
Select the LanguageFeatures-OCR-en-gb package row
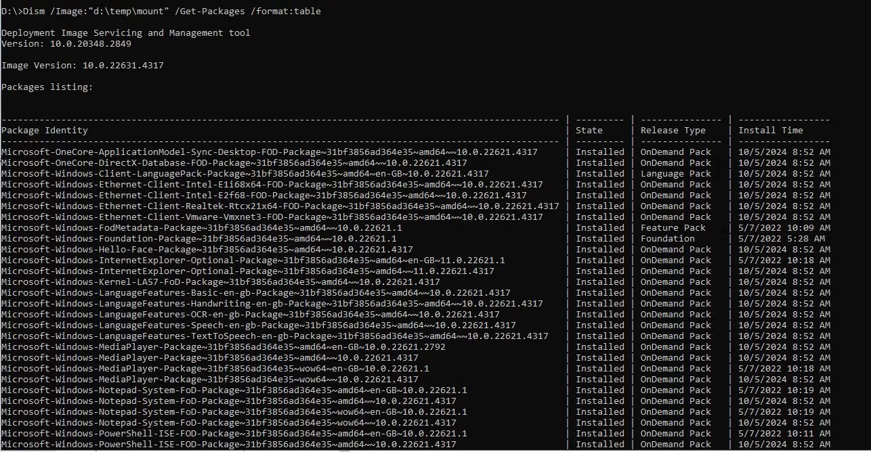250,314
